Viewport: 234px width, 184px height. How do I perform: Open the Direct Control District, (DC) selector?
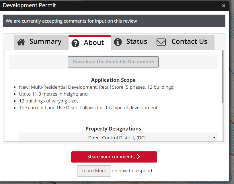click(x=118, y=137)
